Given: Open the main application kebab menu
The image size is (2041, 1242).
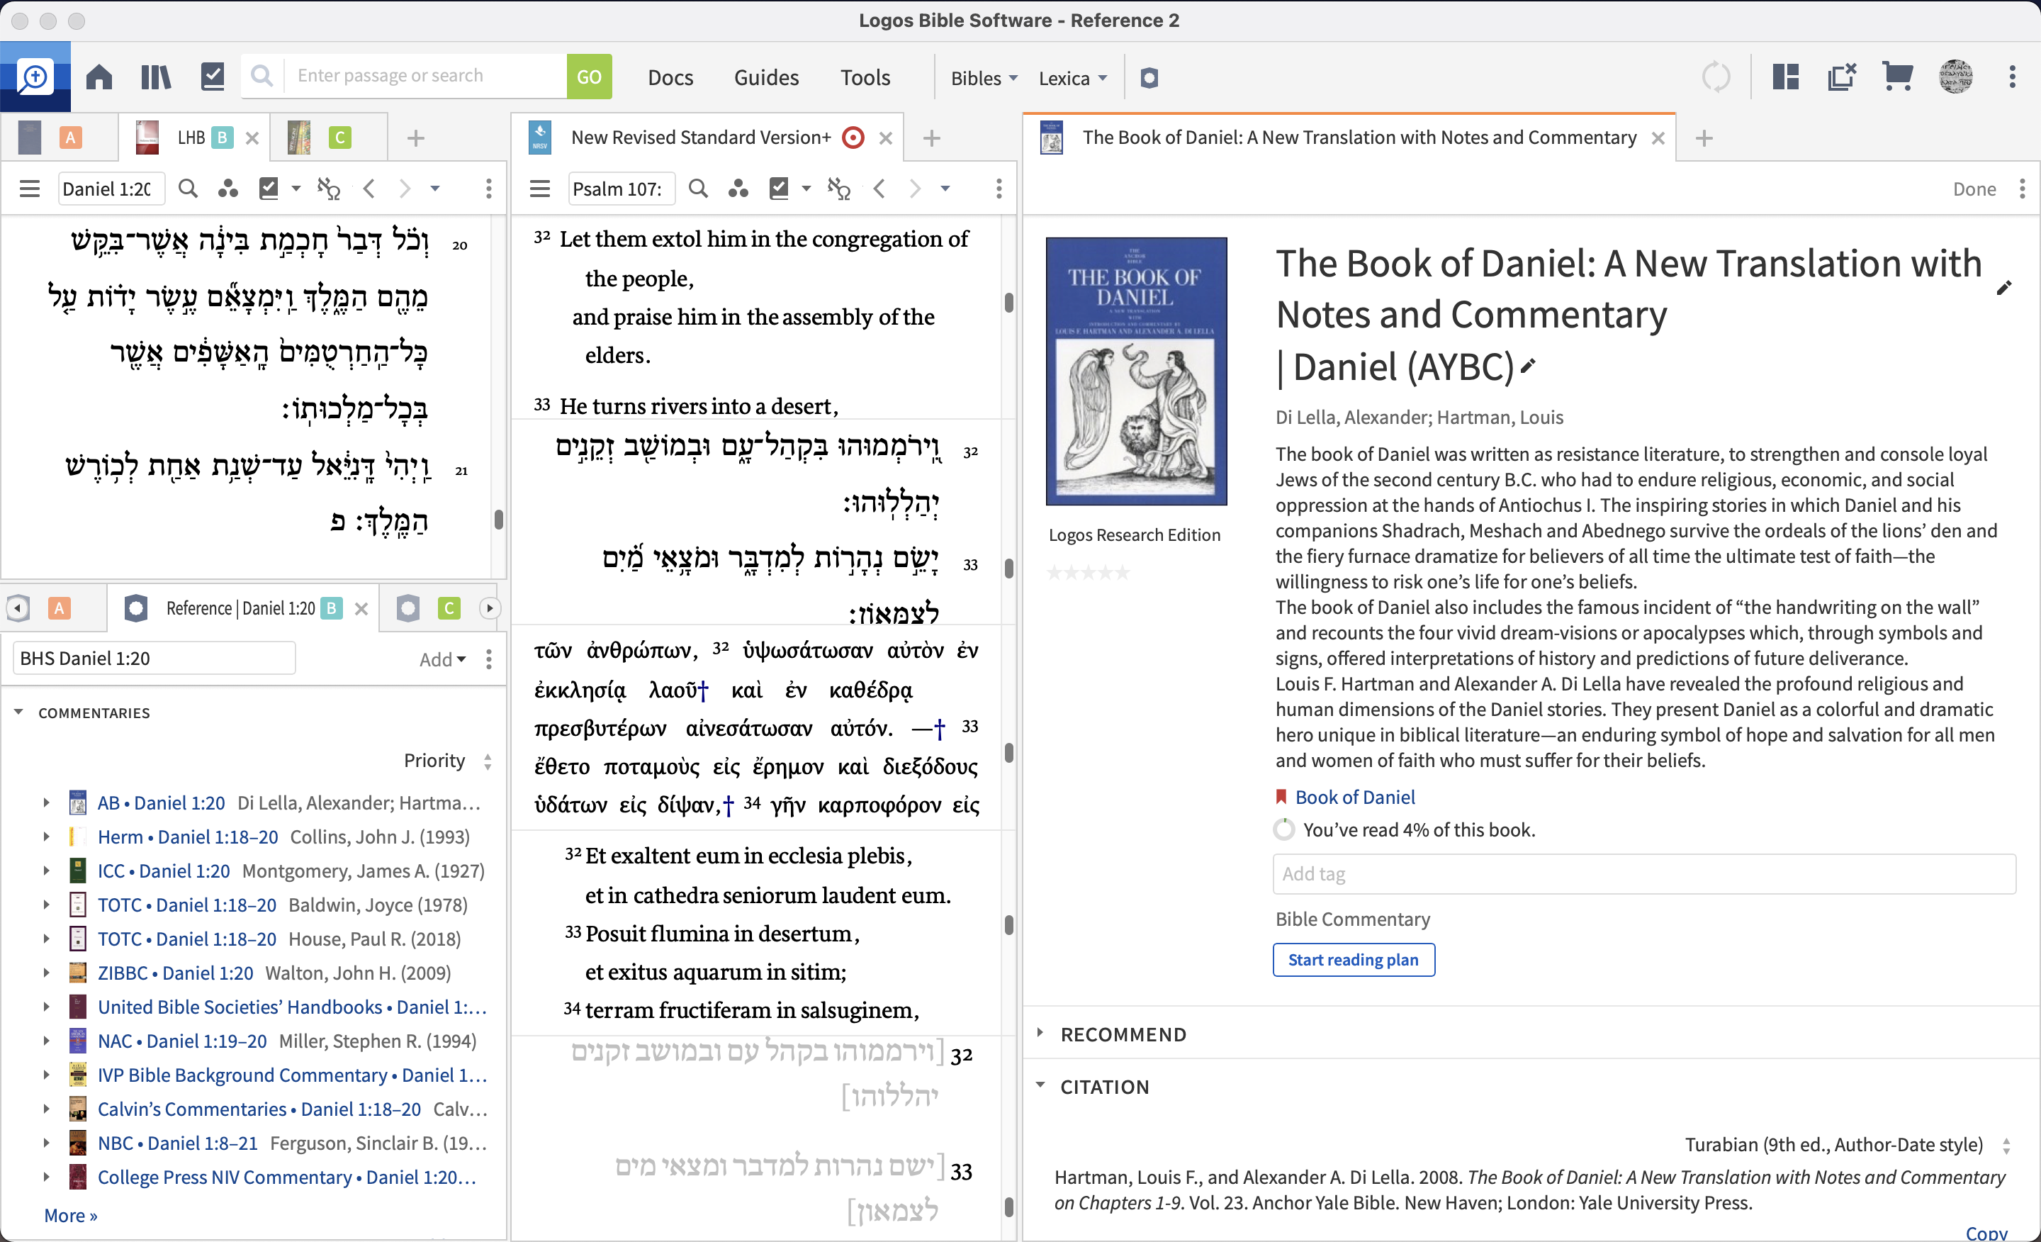Looking at the screenshot, I should coord(2012,77).
